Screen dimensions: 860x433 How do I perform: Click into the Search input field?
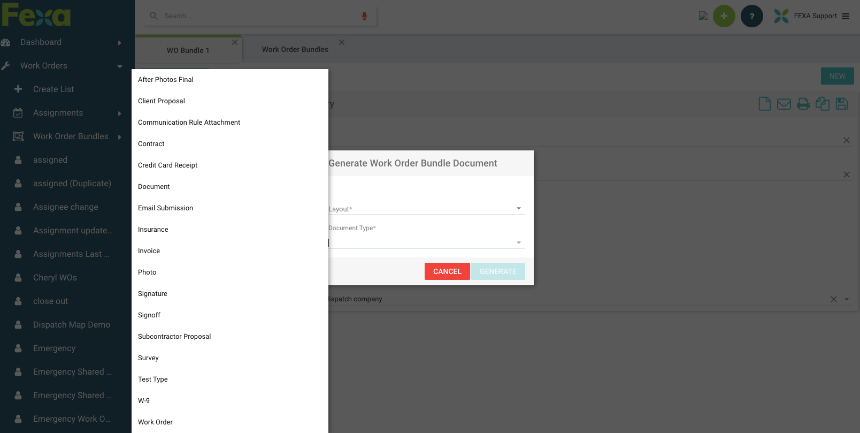tap(257, 16)
